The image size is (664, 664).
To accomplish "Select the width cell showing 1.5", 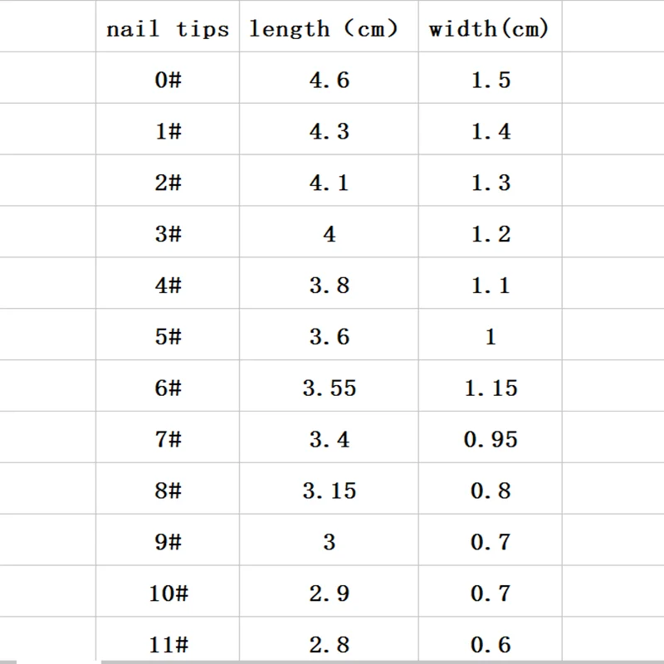I will click(x=491, y=78).
